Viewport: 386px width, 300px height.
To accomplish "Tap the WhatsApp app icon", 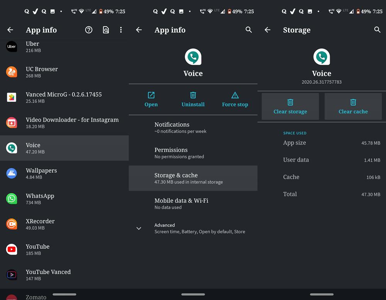I will coord(12,199).
